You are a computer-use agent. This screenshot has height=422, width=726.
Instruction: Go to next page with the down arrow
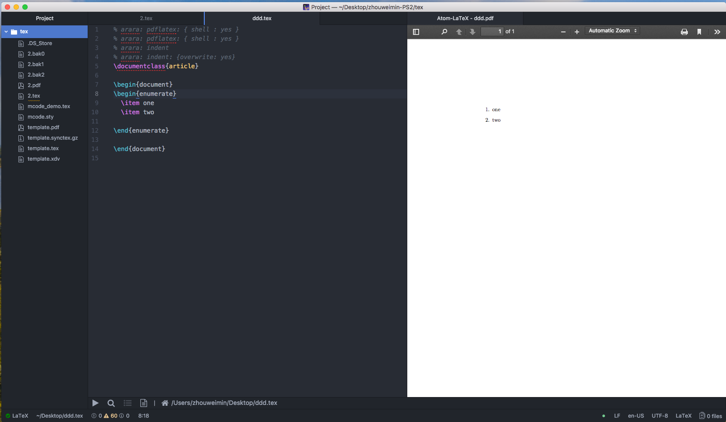point(473,32)
